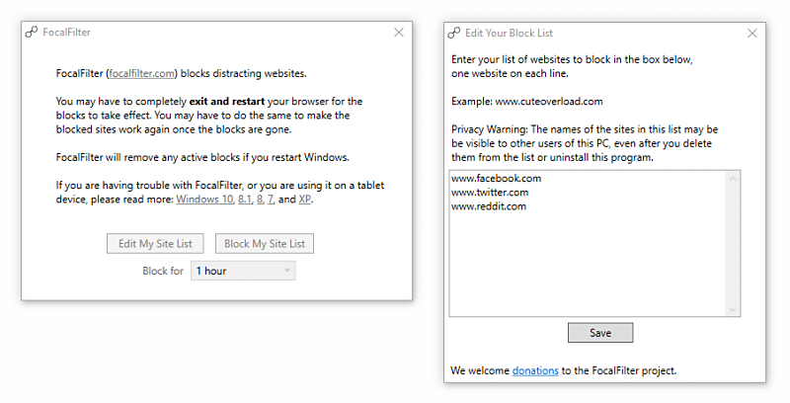Place cursor on the www.reddit.com line

pyautogui.click(x=489, y=206)
